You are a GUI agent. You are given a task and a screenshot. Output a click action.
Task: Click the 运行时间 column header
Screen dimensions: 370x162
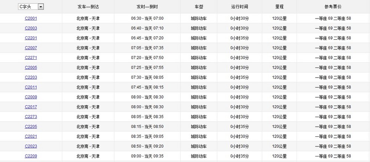pos(239,7)
